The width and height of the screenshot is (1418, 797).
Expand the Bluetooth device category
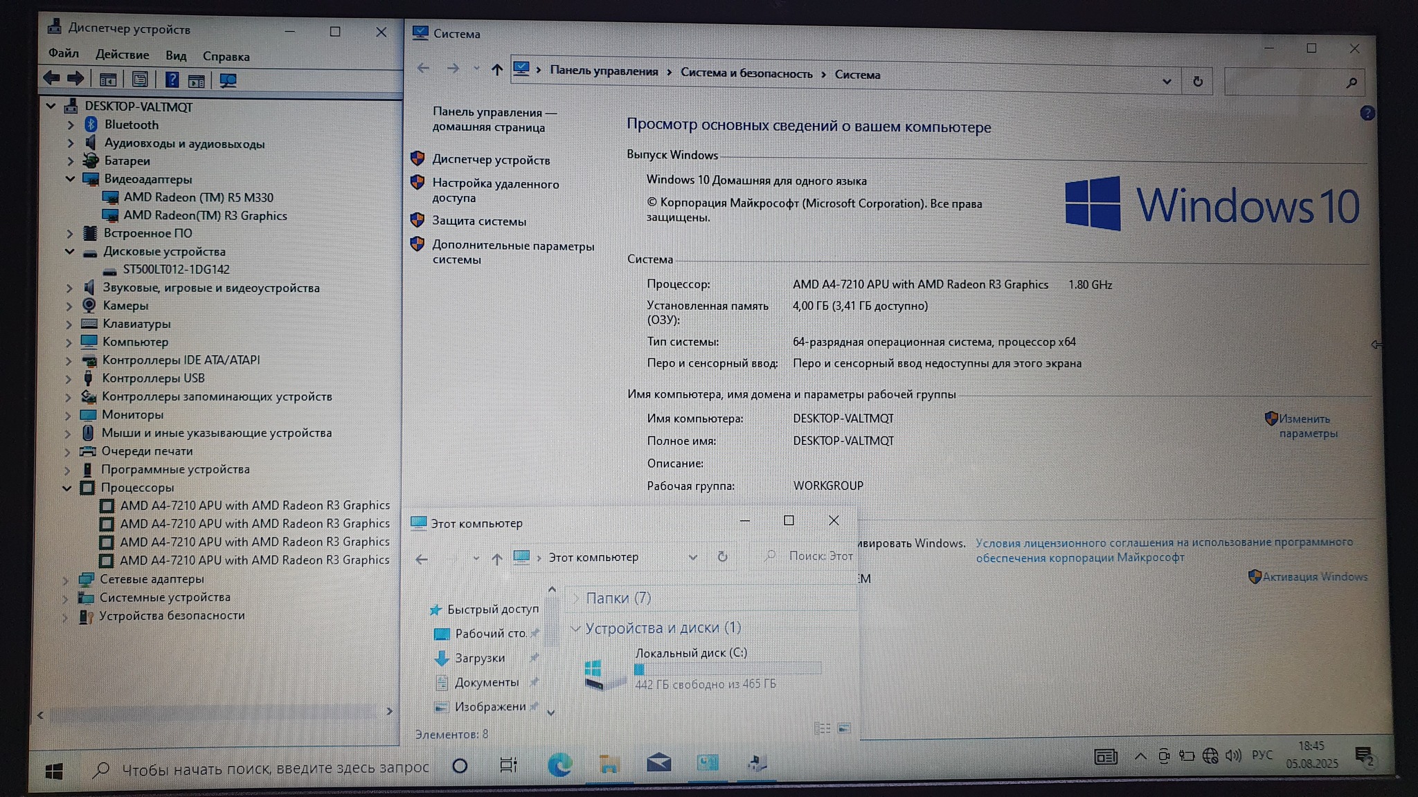71,125
